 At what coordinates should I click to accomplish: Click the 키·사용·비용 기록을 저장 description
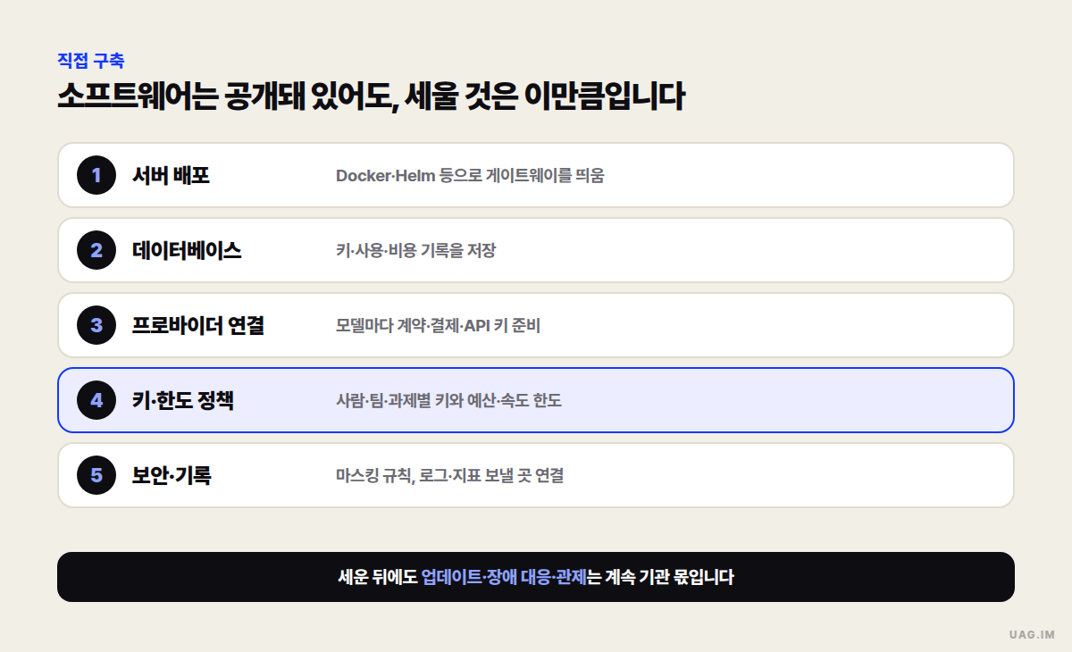click(415, 251)
